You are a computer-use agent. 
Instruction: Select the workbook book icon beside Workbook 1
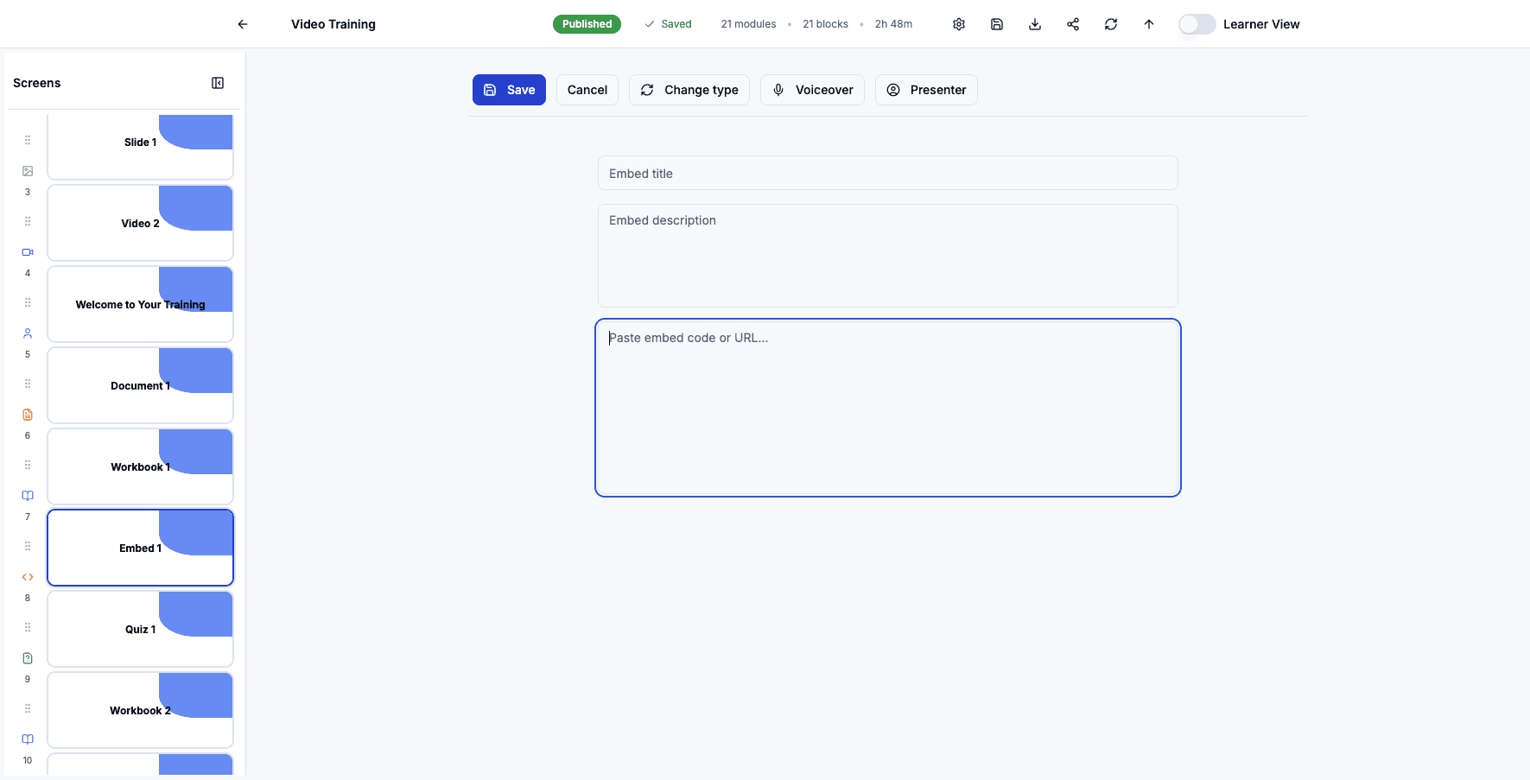pyautogui.click(x=27, y=495)
